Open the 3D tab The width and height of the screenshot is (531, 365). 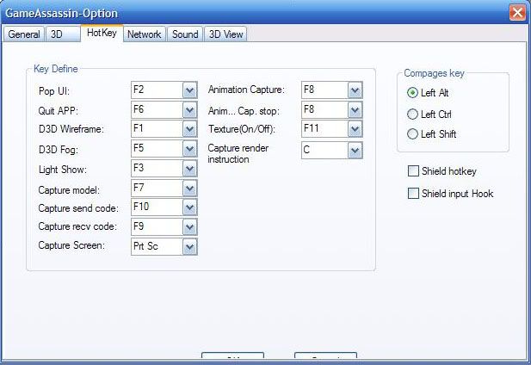[63, 34]
